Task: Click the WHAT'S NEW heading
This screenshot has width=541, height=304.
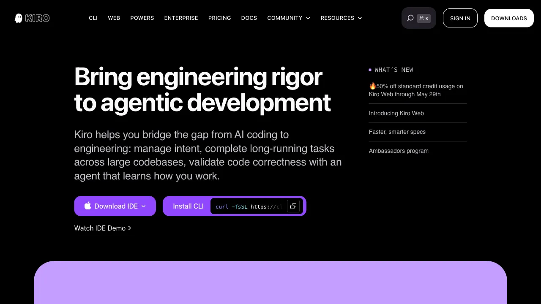Action: pyautogui.click(x=394, y=70)
